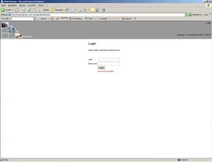Screen dimensions: 212x162
Task: Click the red Passwort vergessen link
Action: (106, 71)
